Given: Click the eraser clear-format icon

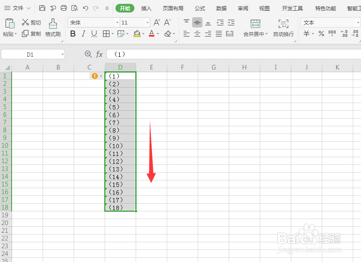Looking at the screenshot, I should [x=168, y=34].
